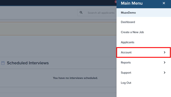Click the Scheduled Interviews calendar icon
Screen dimensions: 171x97
click(3, 63)
